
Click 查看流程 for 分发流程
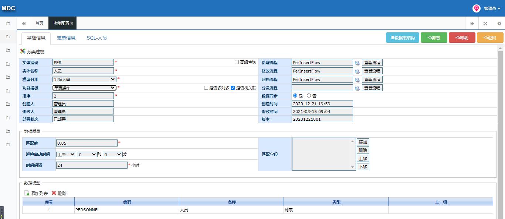coord(372,88)
